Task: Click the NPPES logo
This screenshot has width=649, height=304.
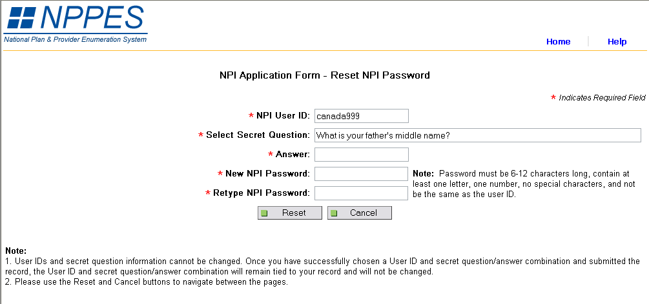Action: (x=76, y=18)
